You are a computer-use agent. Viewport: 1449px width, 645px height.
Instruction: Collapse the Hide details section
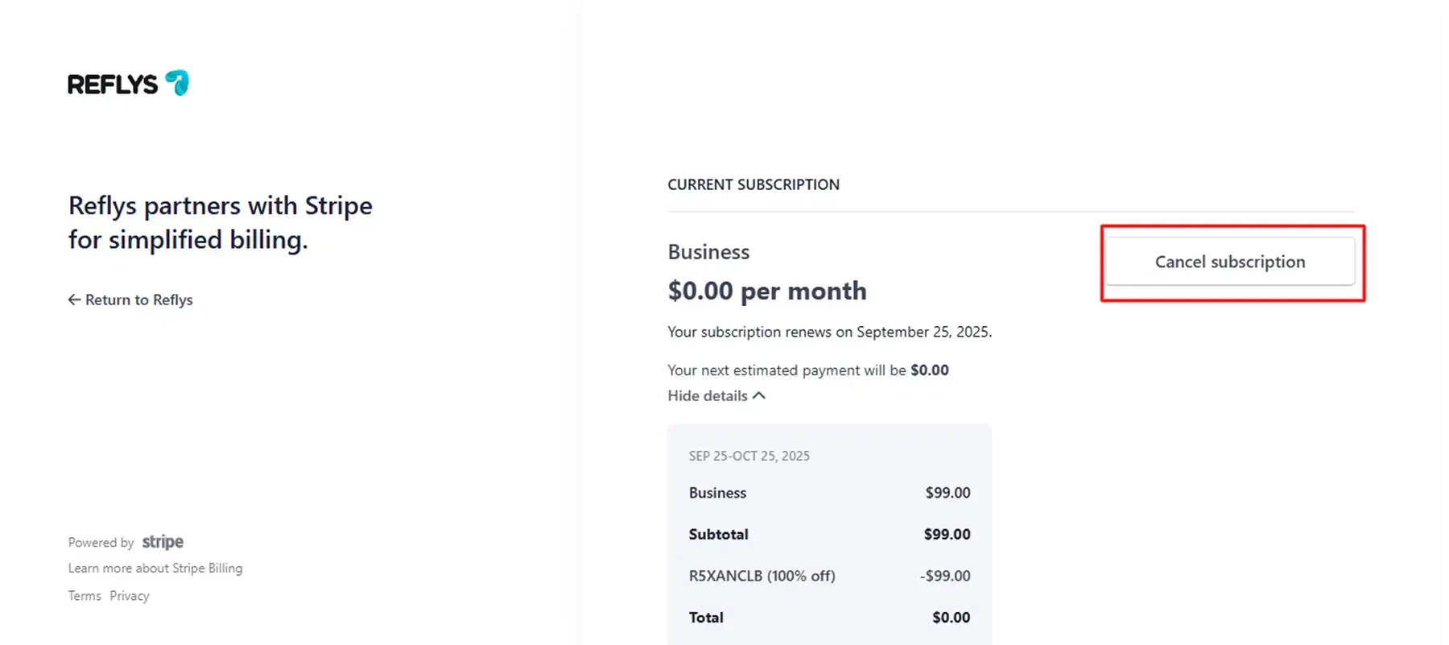[x=708, y=395]
